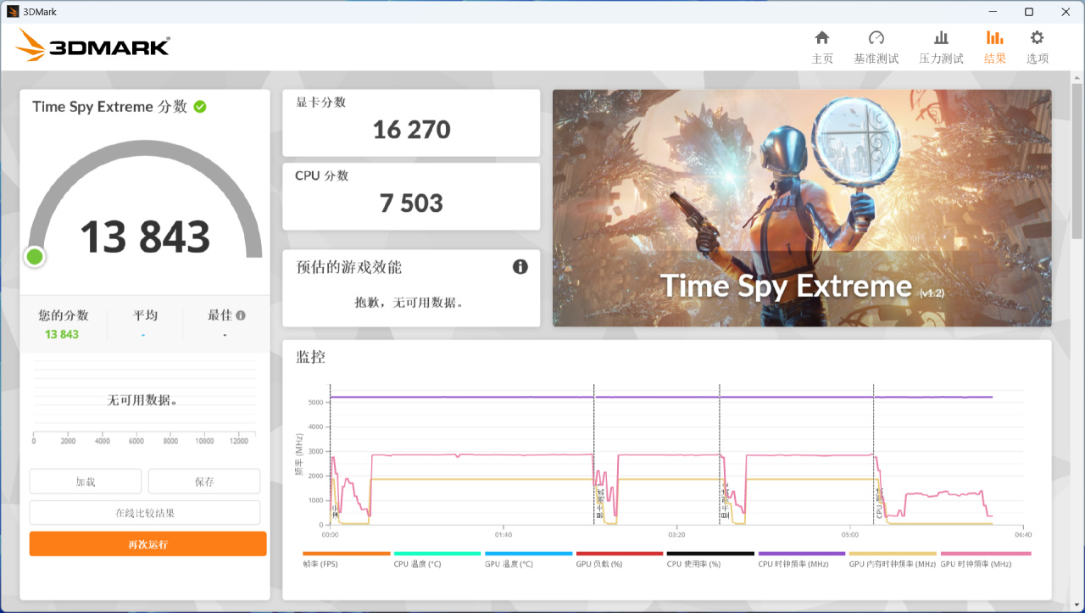
Task: Toggle the GPU 温度 blue legend
Action: 528,554
